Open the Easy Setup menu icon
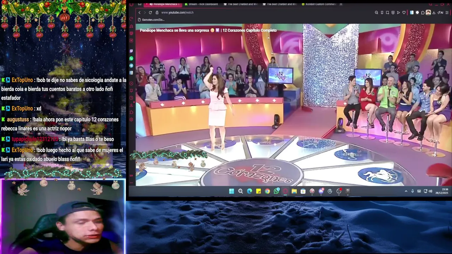Screen dimensions: 452x254 pyautogui.click(x=447, y=12)
